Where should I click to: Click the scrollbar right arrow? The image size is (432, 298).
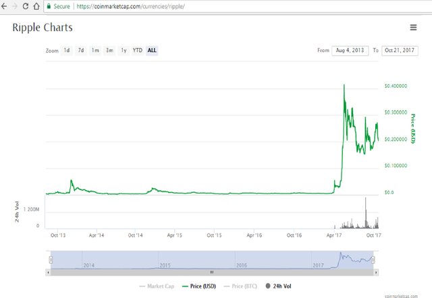point(376,272)
